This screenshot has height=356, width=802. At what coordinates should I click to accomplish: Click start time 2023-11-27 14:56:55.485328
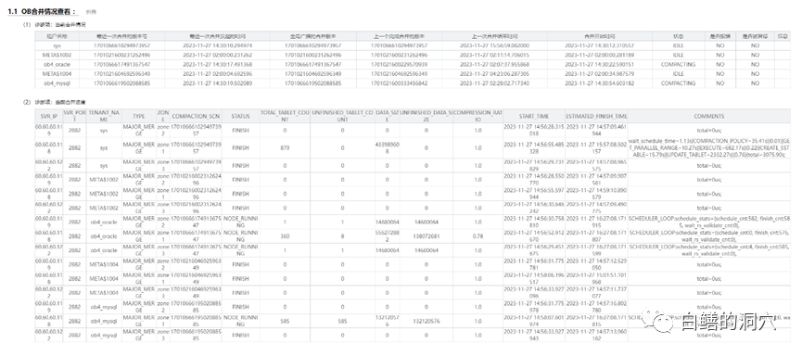[533, 147]
